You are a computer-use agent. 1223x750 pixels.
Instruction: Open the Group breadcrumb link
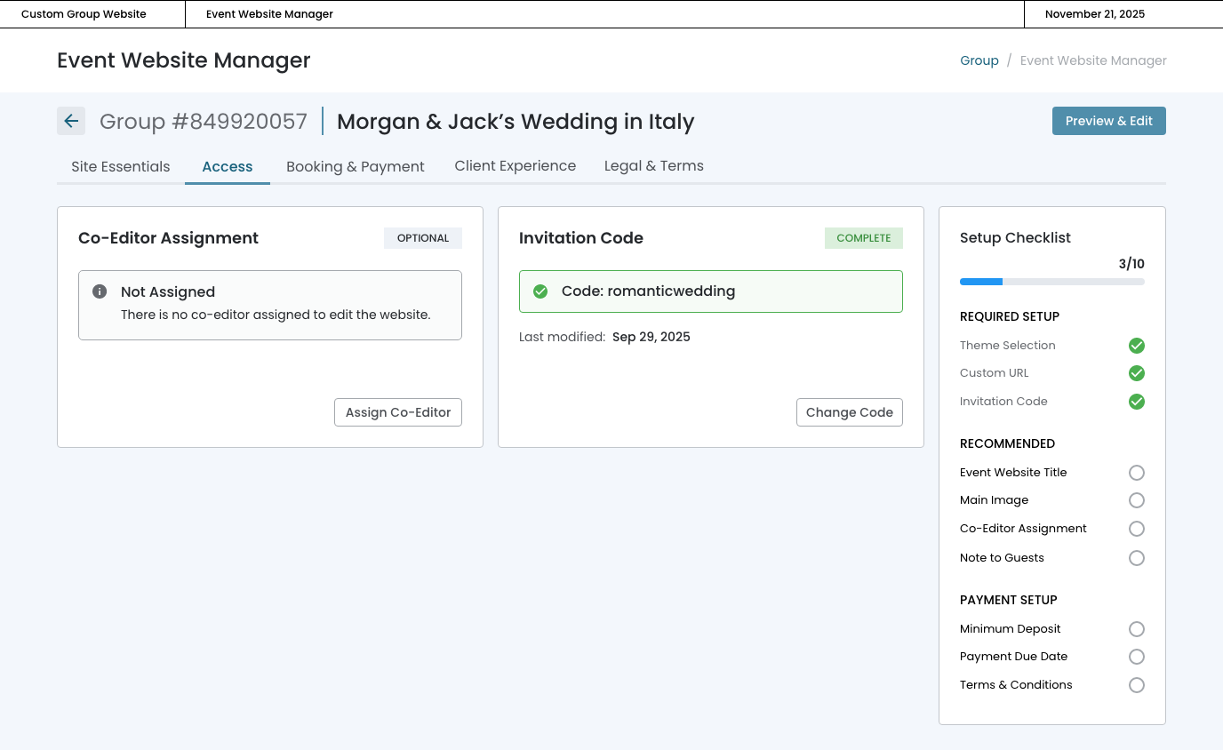979,60
